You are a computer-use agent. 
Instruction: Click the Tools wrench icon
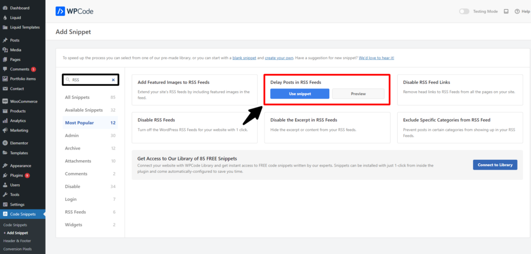[5, 195]
